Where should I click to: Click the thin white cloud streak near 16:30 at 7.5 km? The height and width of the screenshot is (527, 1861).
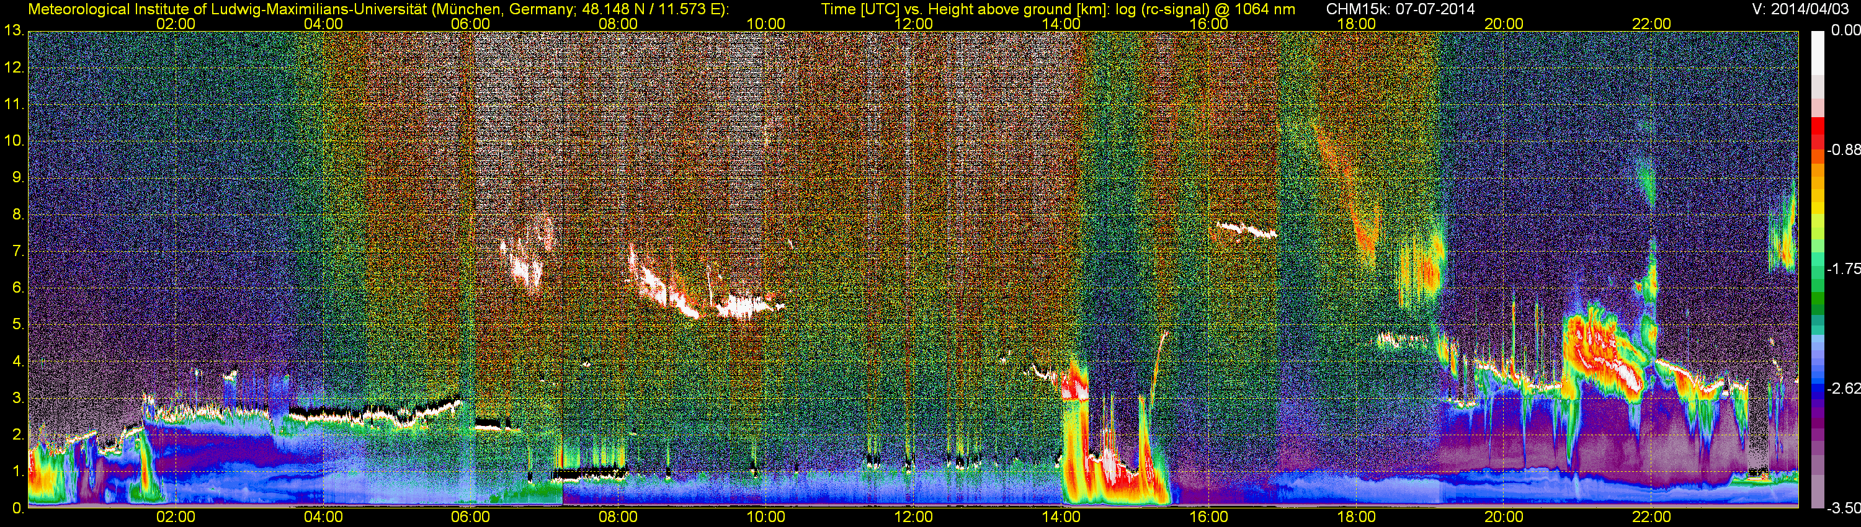[x=1246, y=230]
